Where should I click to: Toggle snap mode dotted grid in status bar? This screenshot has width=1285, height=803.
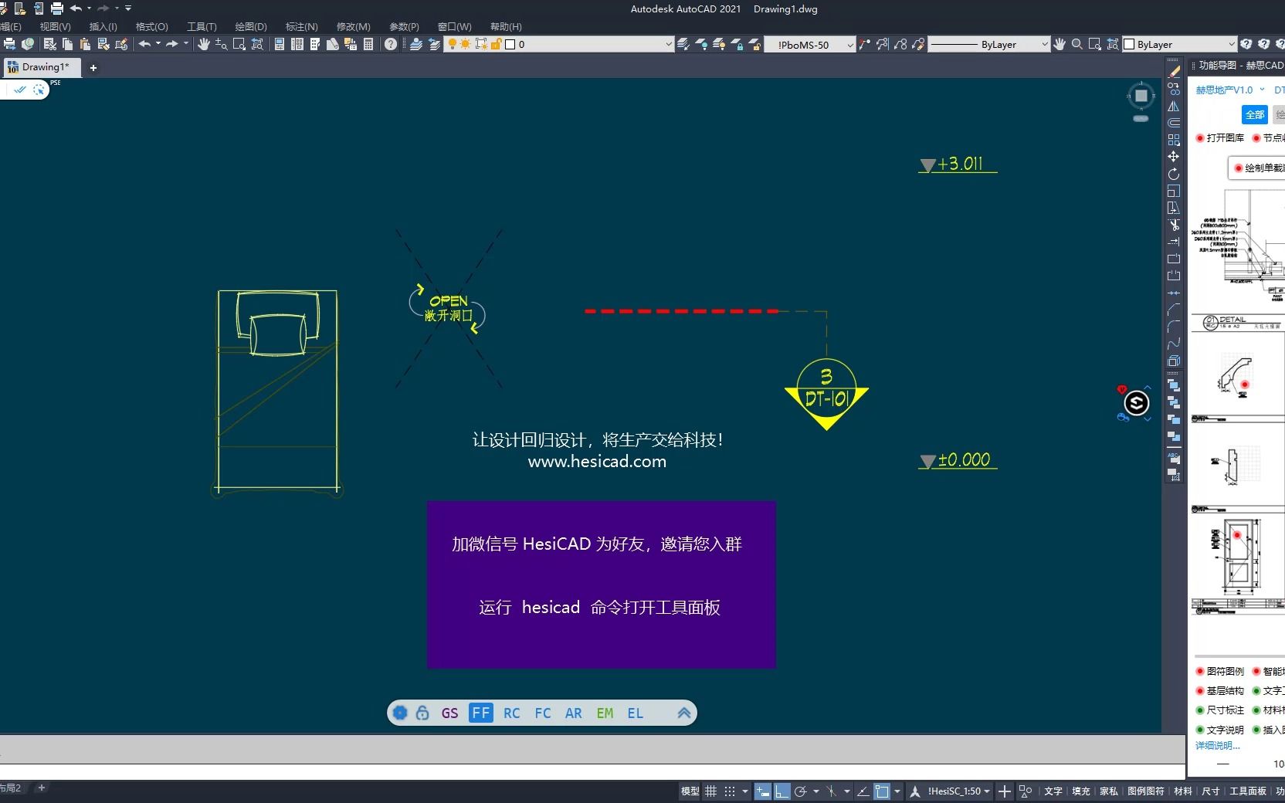(x=730, y=791)
